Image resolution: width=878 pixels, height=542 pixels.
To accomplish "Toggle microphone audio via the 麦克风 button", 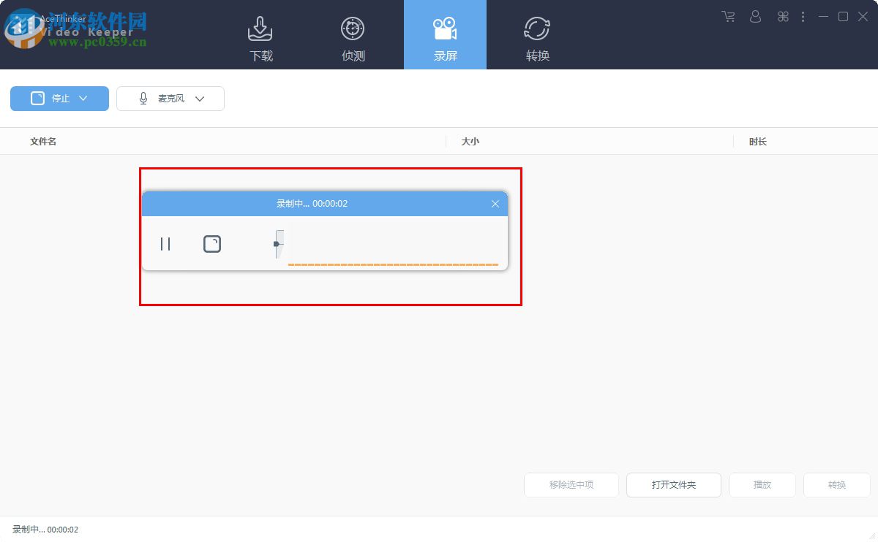I will [170, 98].
